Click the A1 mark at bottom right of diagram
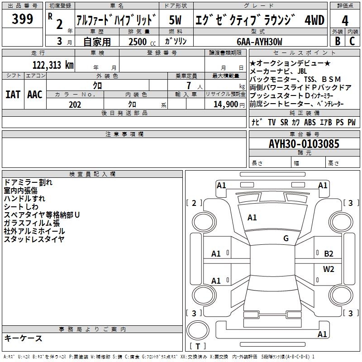The width and height of the screenshot is (362, 362). 322,334
